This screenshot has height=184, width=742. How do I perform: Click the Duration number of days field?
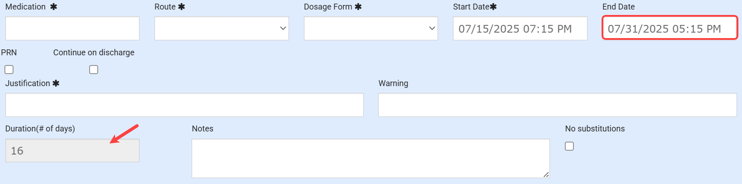72,151
